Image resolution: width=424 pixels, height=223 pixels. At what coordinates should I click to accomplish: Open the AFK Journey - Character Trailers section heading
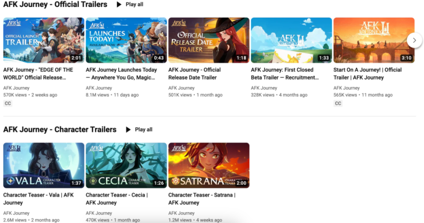pos(60,130)
